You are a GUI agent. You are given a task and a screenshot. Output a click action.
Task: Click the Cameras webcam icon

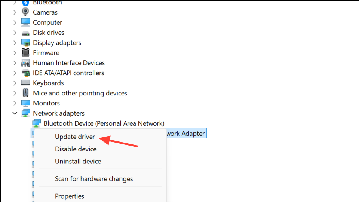pos(25,12)
